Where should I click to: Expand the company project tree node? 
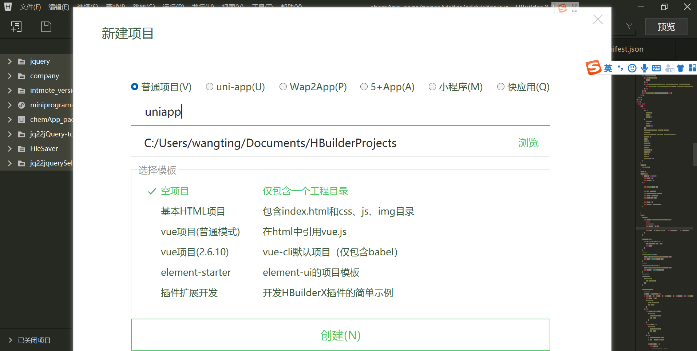[10, 76]
